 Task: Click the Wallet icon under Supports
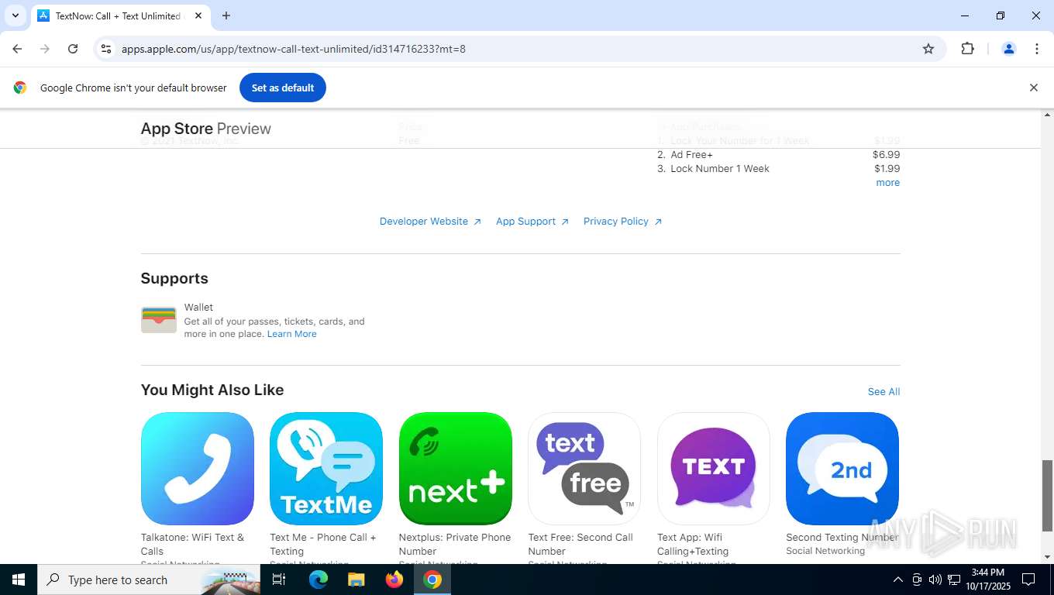[x=159, y=320]
